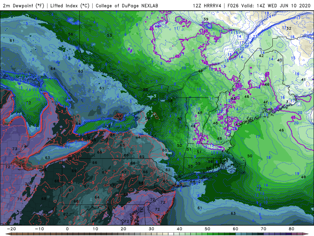Click the black '47' dewpoint value

pos(224,151)
